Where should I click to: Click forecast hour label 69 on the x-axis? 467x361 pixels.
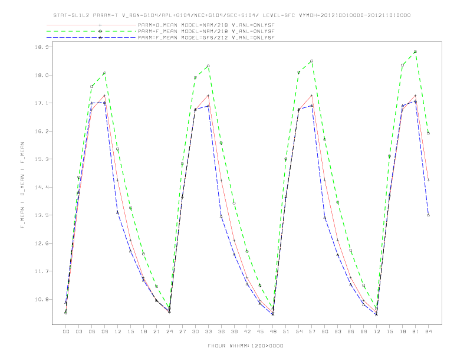pos(364,332)
